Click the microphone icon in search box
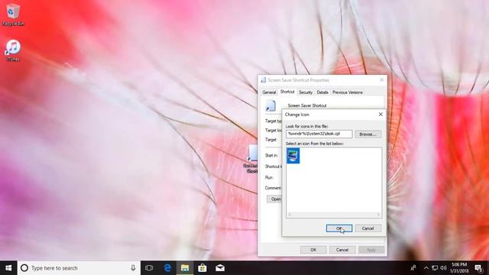Viewport: 489px width, 275px height. click(133, 268)
